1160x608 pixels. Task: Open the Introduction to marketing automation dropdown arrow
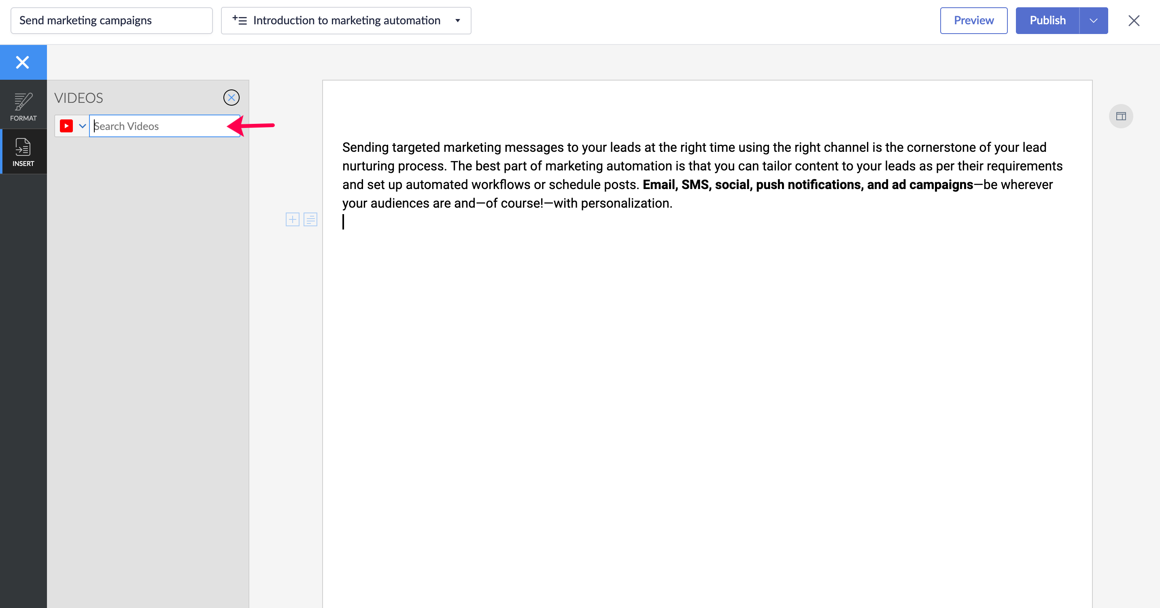pos(457,20)
